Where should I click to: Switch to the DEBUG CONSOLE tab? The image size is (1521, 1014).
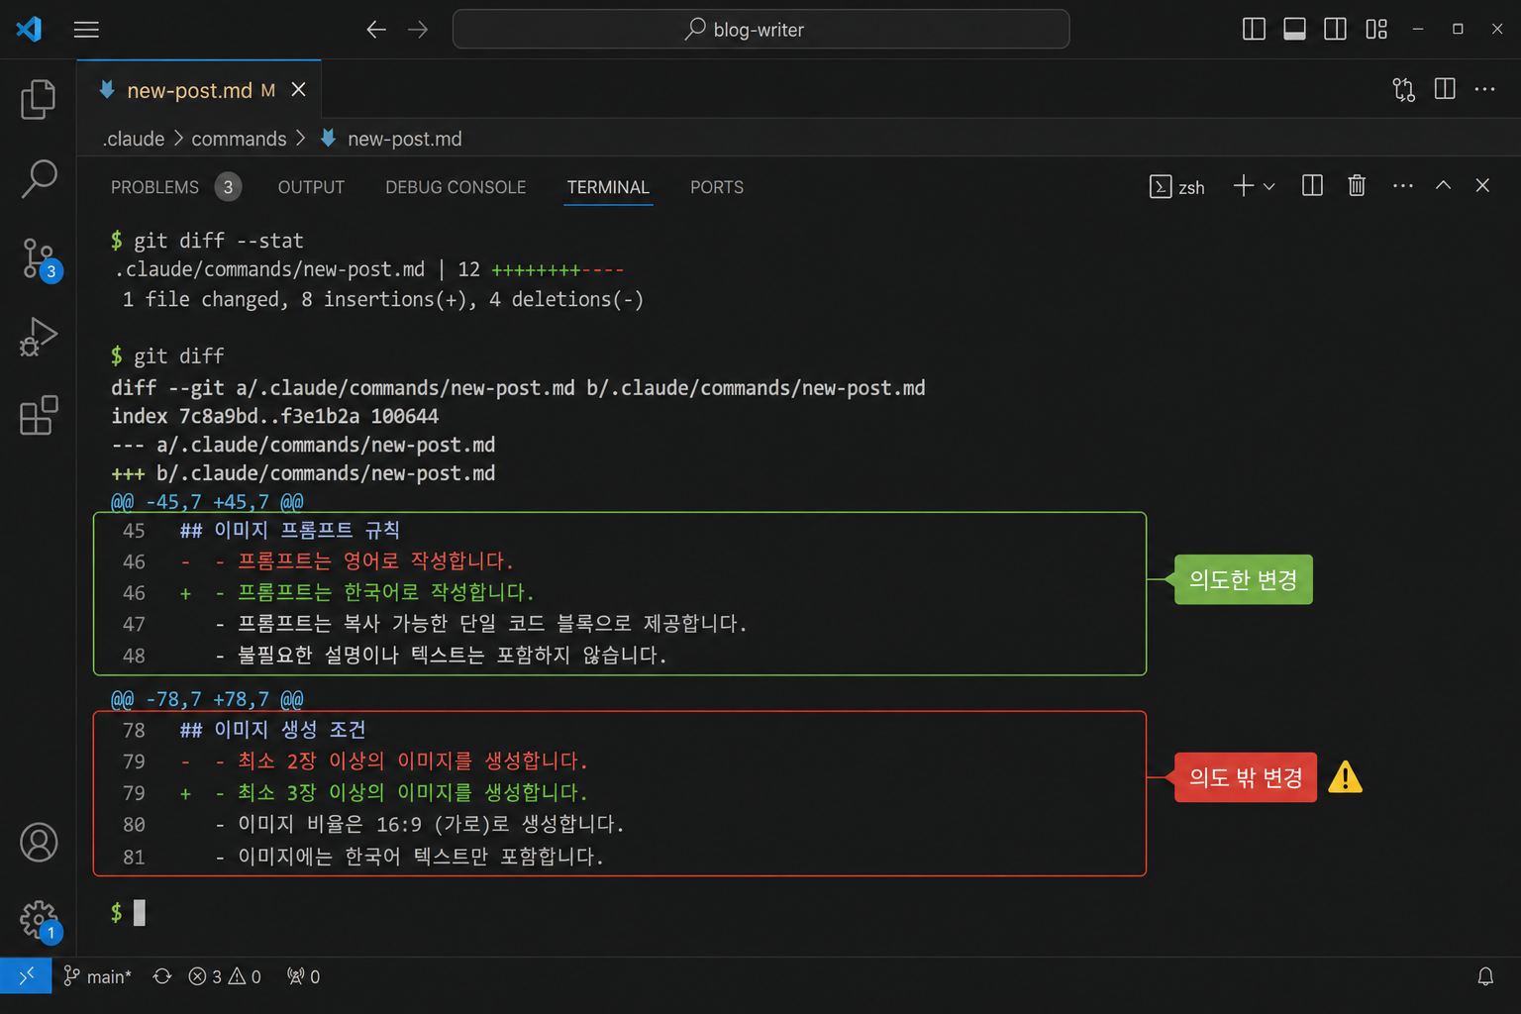(456, 187)
